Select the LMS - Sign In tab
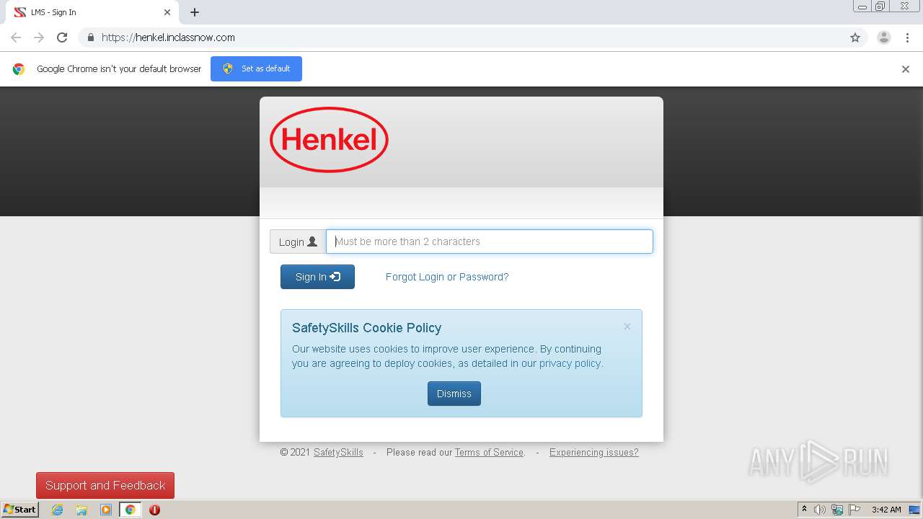The image size is (923, 519). pyautogui.click(x=92, y=12)
